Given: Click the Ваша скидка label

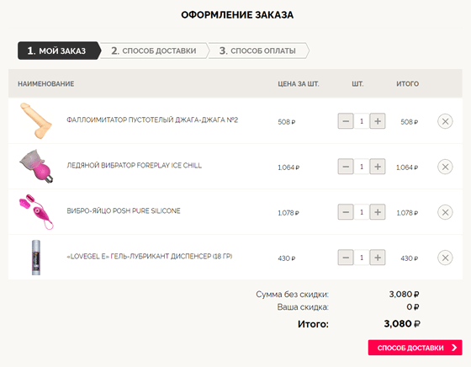Looking at the screenshot, I should pyautogui.click(x=303, y=307).
